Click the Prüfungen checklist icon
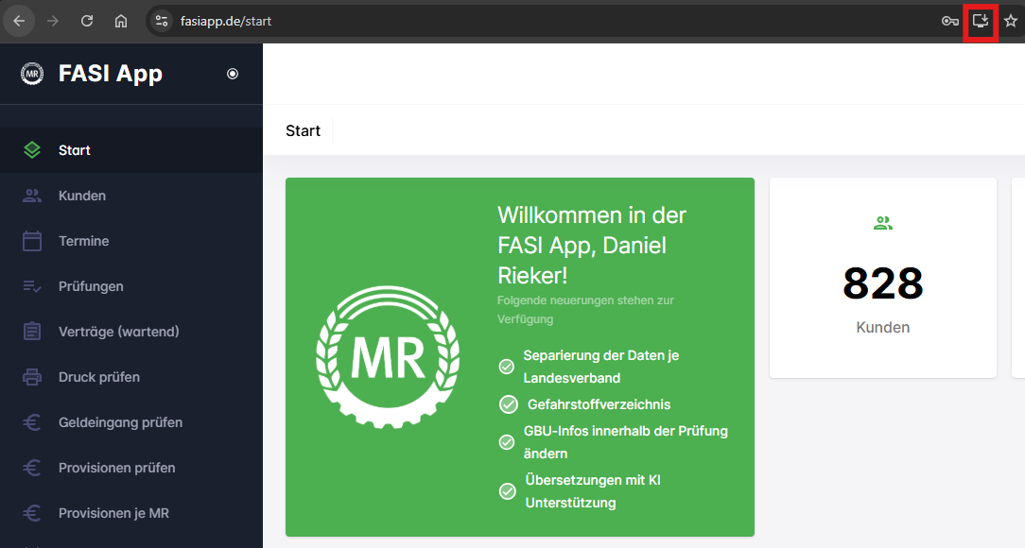Screen dimensions: 1025x548 [32, 286]
